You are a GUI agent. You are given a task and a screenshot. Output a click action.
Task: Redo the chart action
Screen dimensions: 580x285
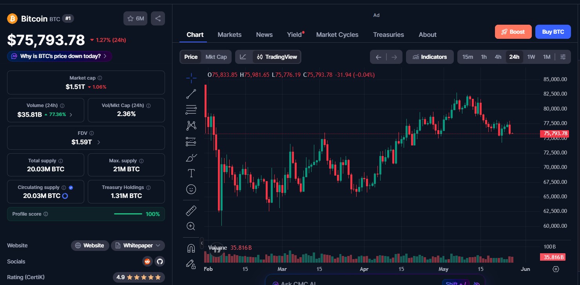(394, 57)
